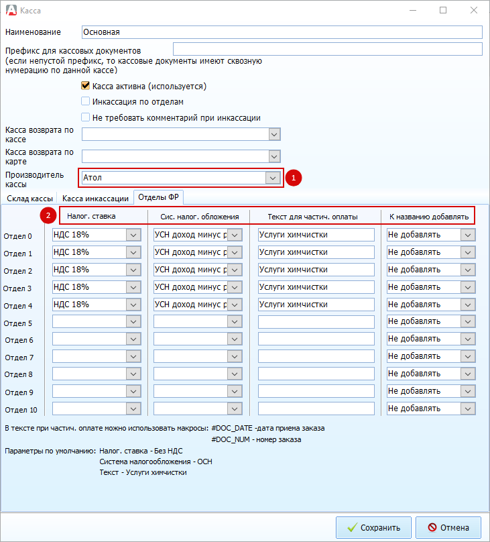Open Отдел 0 taxation system dropdown
This screenshot has width=490, height=542.
tap(235, 235)
